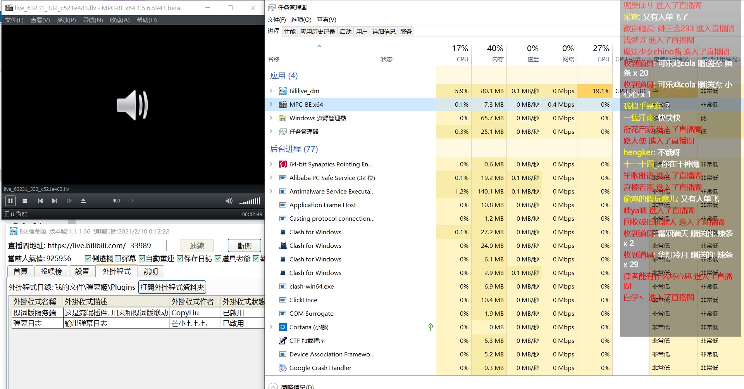
Task: Open the AUD audio track selector
Action: [x=116, y=201]
